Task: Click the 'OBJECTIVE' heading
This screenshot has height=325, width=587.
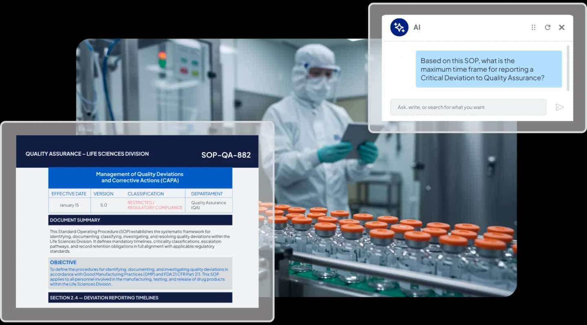Action: 63,262
